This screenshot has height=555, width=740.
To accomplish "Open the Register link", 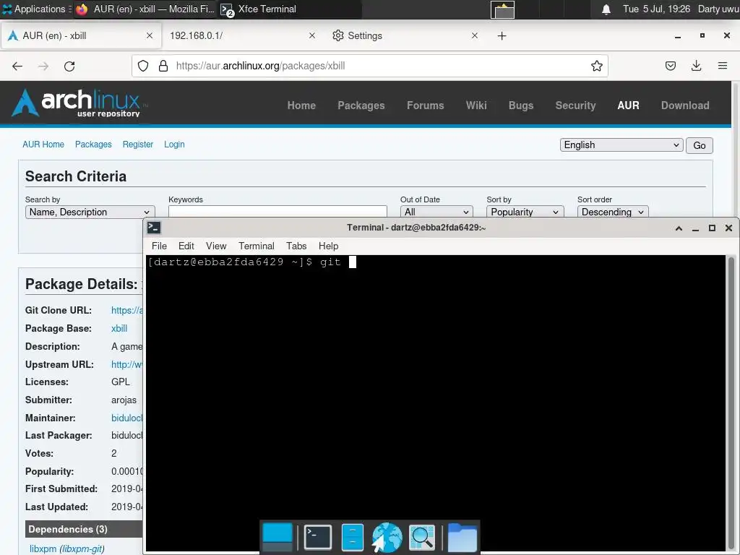I will 138,145.
